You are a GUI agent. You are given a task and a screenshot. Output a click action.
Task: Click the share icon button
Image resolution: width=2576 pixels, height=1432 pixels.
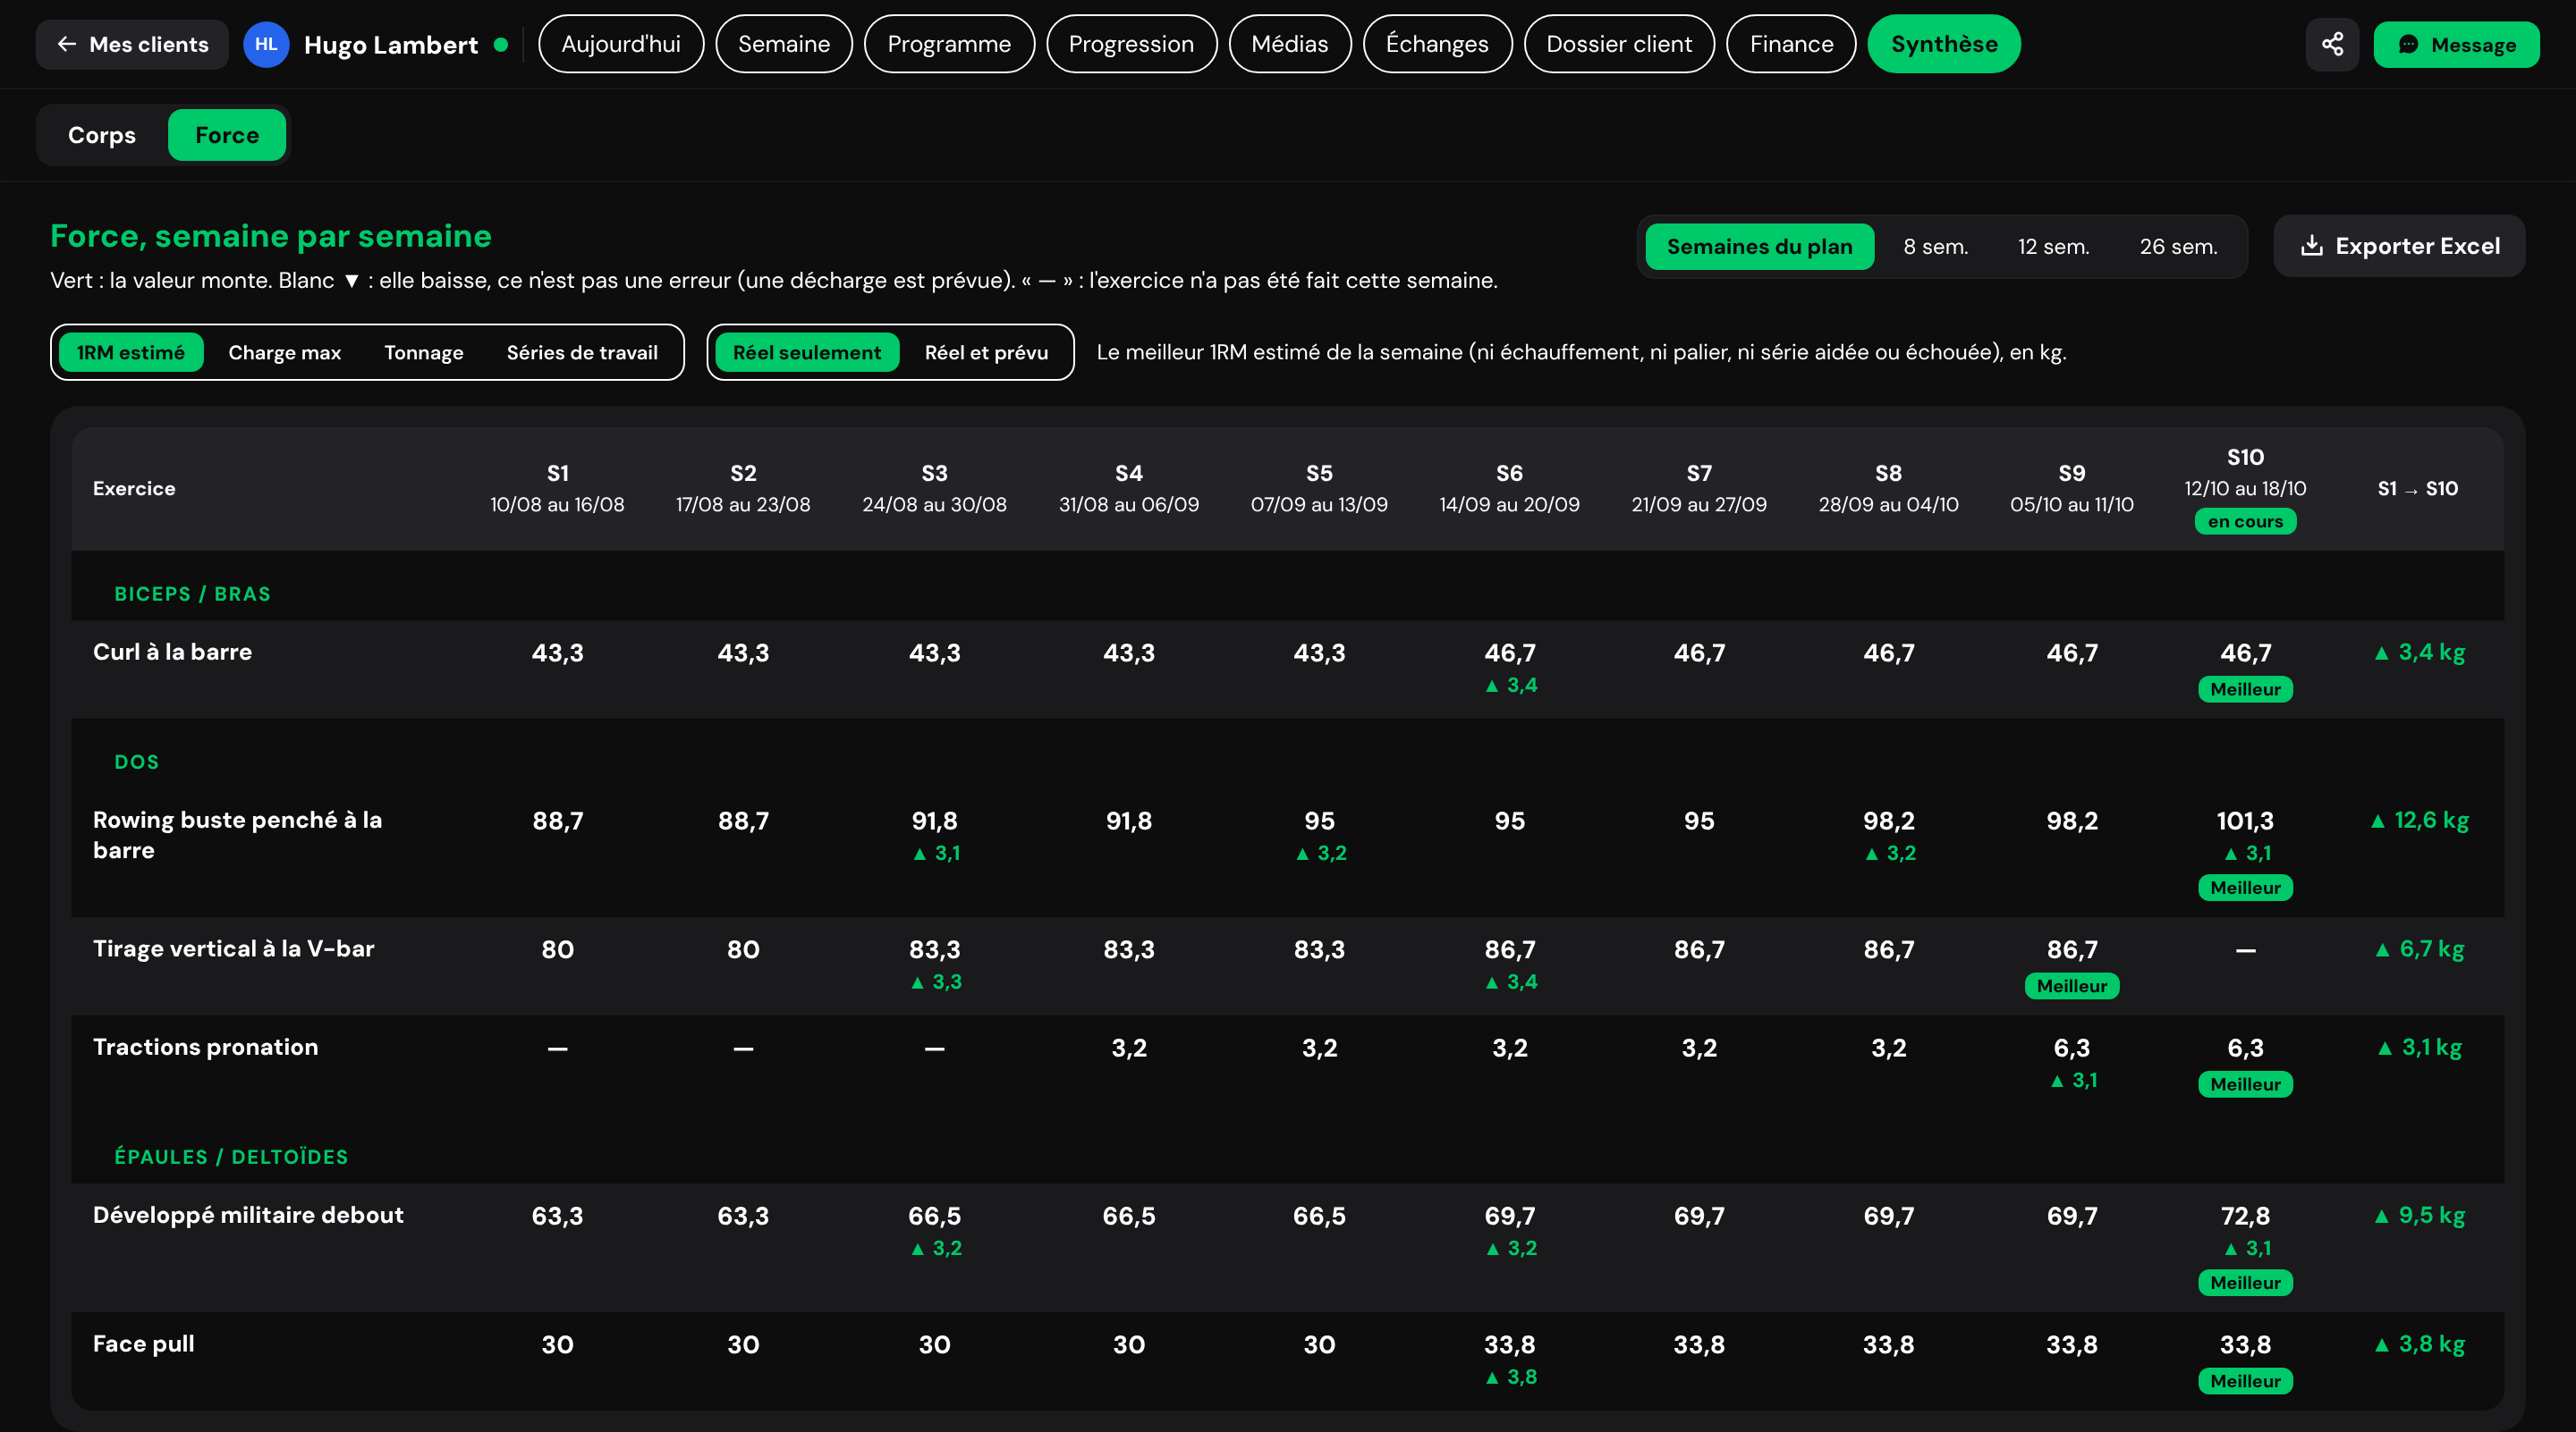[2332, 44]
